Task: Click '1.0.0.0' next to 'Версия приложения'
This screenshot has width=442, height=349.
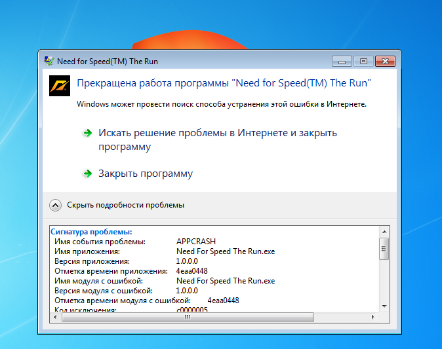Action: click(187, 261)
